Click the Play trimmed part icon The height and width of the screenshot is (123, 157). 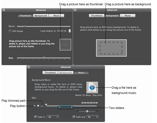pos(42,105)
